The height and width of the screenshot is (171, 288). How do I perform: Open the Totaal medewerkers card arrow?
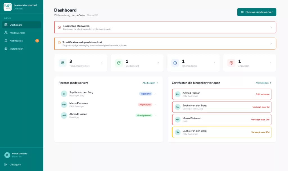(102, 63)
